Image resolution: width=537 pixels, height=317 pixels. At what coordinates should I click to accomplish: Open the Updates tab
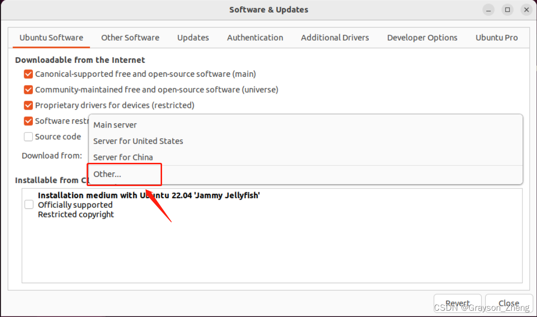tap(193, 38)
